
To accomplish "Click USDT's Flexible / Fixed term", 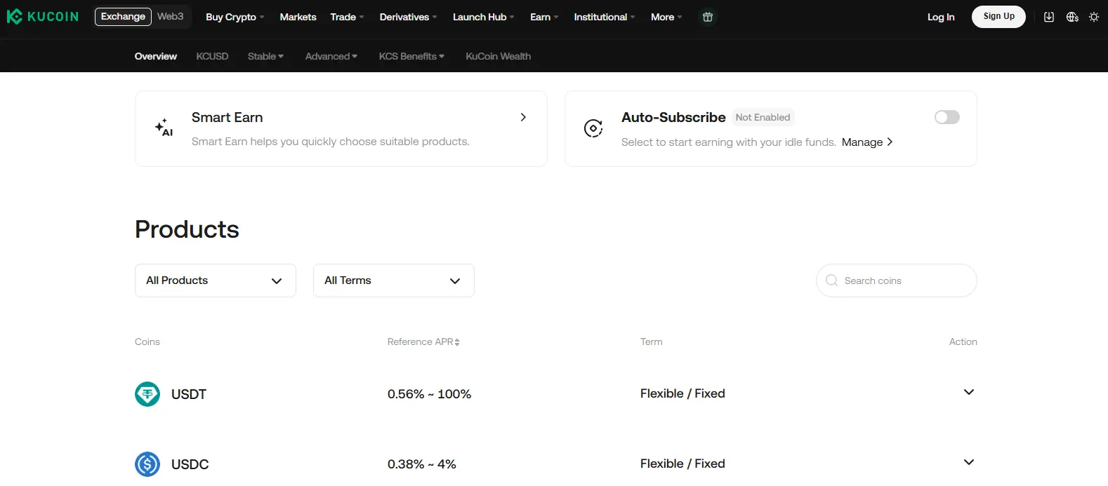I will pyautogui.click(x=682, y=393).
